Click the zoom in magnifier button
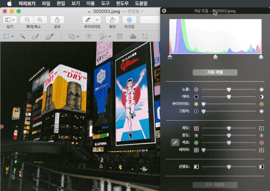Viewport: 270px width, 191px height. (40, 20)
